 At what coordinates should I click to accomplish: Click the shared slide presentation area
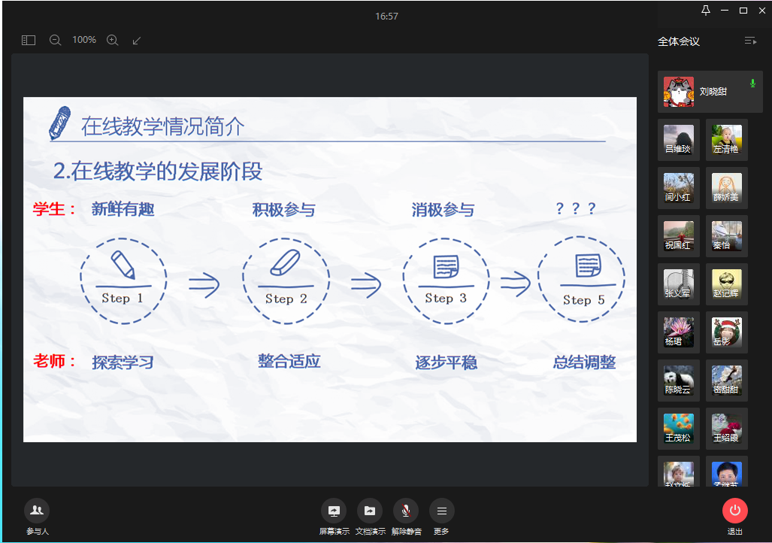point(329,269)
